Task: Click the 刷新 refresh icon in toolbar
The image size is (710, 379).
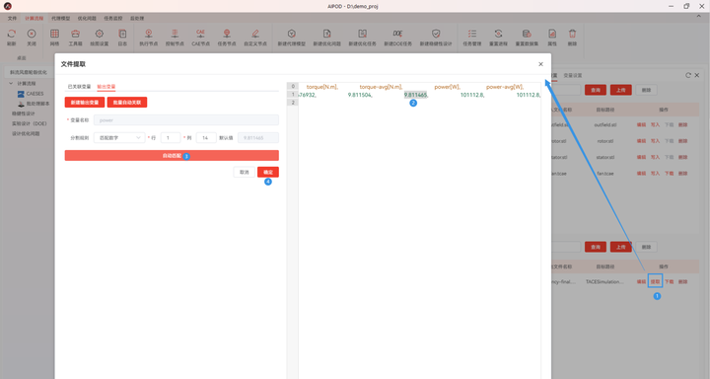Action: [12, 34]
